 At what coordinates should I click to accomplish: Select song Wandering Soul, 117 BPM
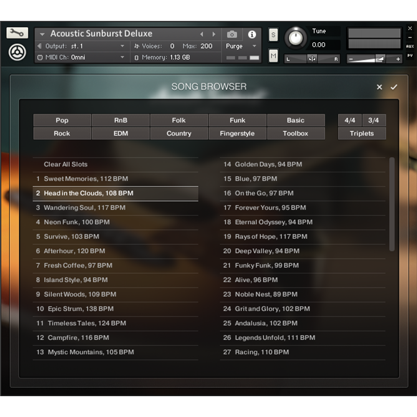tap(115, 208)
